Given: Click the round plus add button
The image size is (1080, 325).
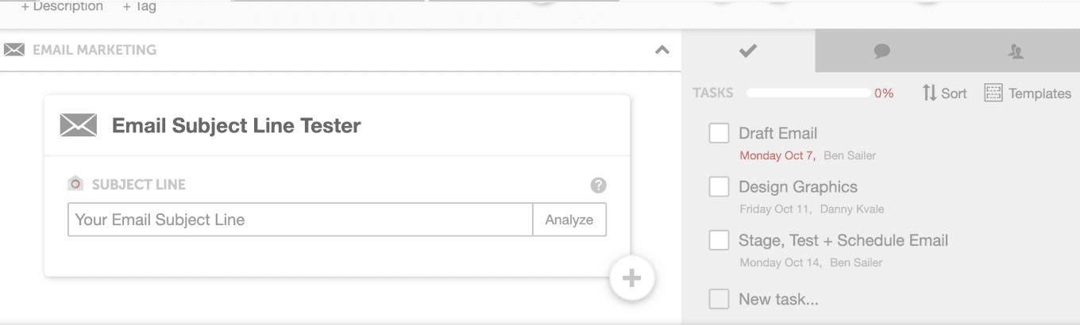Looking at the screenshot, I should [631, 278].
